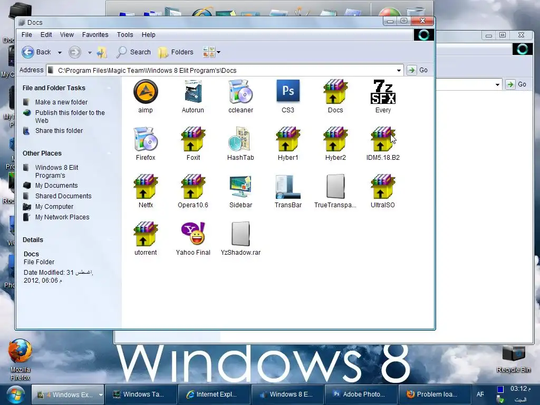The height and width of the screenshot is (405, 540).
Task: Switch to Adobe Photo... taskbar button
Action: coord(361,394)
